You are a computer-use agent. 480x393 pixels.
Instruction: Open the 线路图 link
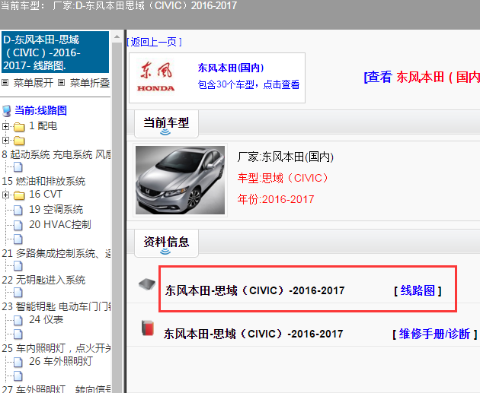tap(418, 290)
